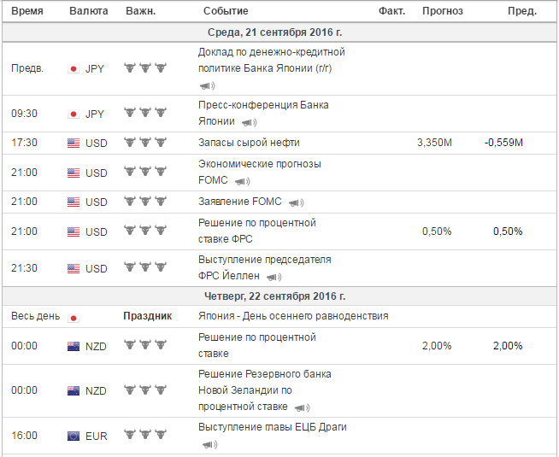Click speaker icon beside ФРС Йеллен speech
The image size is (559, 457).
pyautogui.click(x=274, y=277)
